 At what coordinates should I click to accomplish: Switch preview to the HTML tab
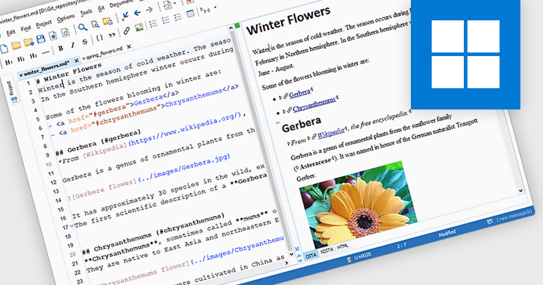click(x=343, y=247)
